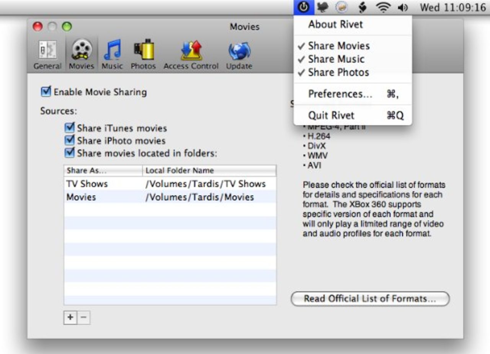The image size is (490, 354).
Task: Select Quit Rivet menu item
Action: [x=331, y=115]
